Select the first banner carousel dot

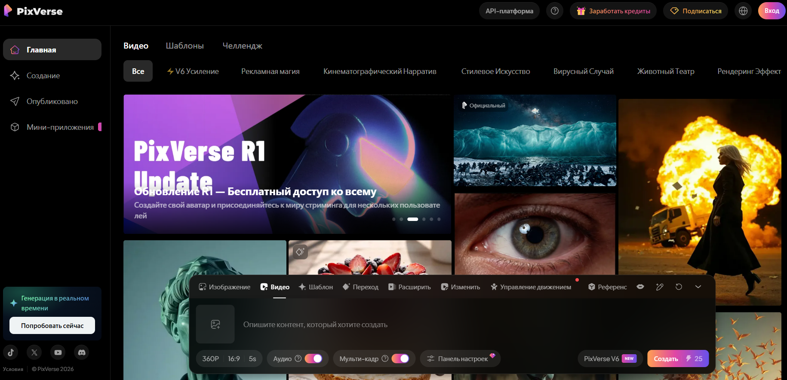pos(393,219)
